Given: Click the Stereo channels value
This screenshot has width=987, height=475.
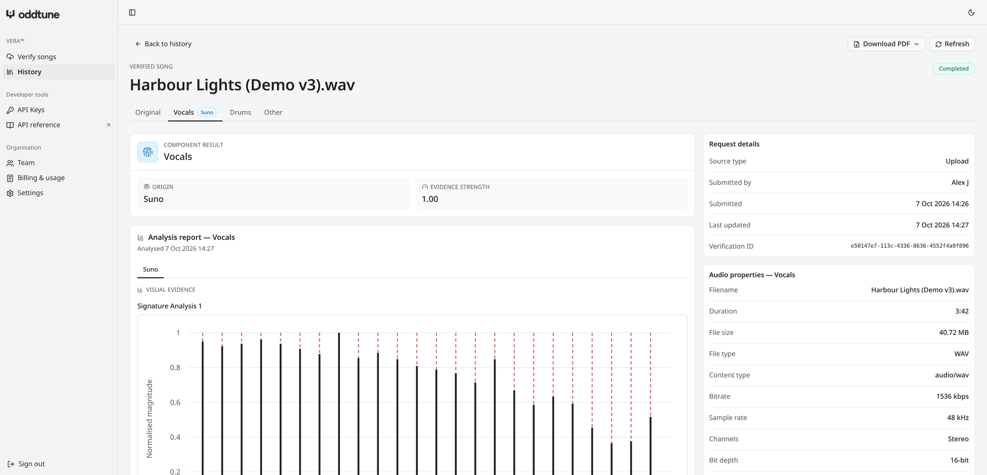Looking at the screenshot, I should 958,439.
